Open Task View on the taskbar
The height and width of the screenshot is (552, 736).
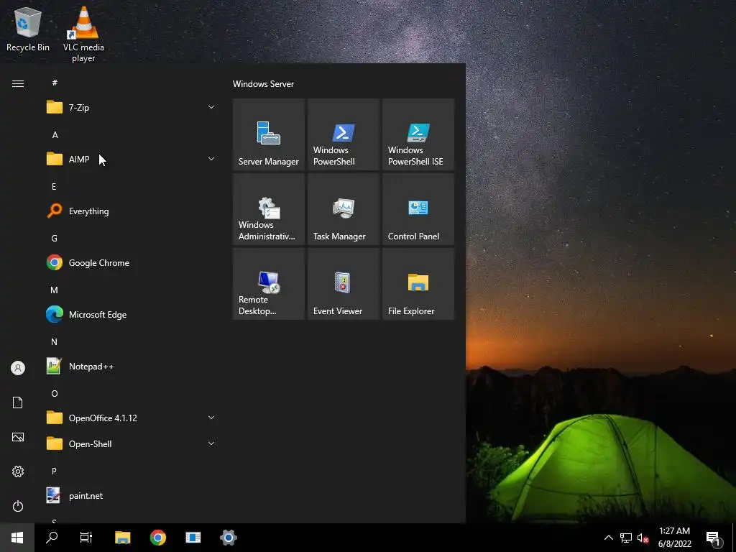point(86,538)
